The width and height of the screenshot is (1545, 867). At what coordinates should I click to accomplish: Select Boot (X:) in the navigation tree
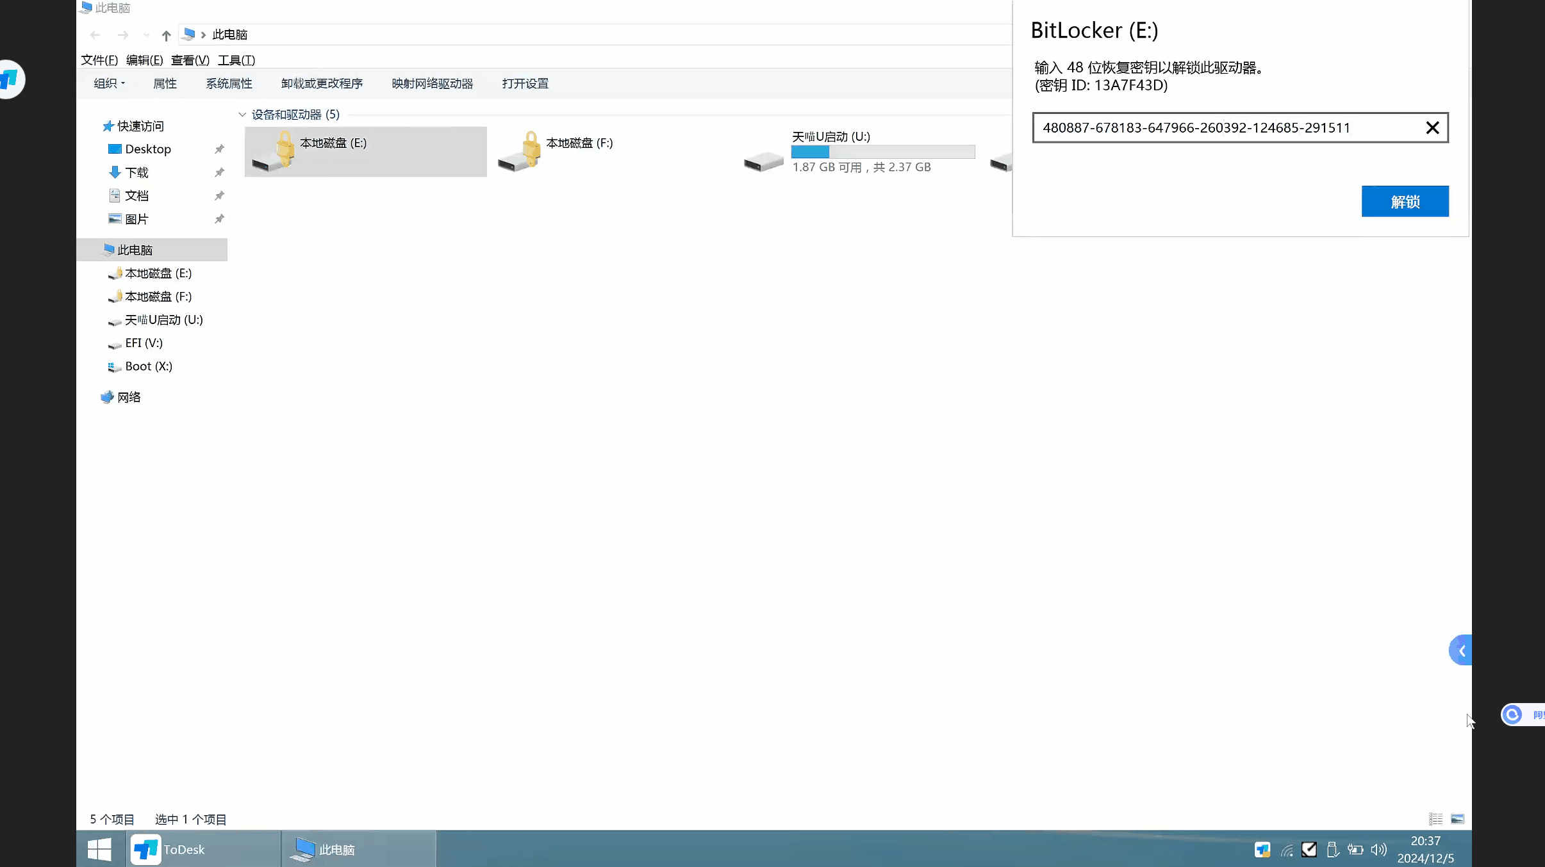point(149,366)
